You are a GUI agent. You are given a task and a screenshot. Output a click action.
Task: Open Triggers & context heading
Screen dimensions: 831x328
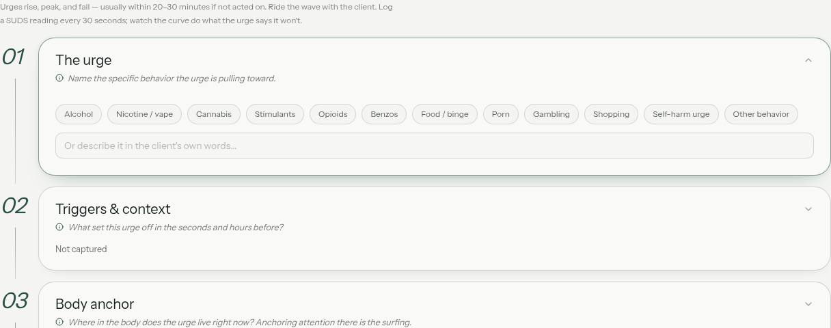coord(113,209)
